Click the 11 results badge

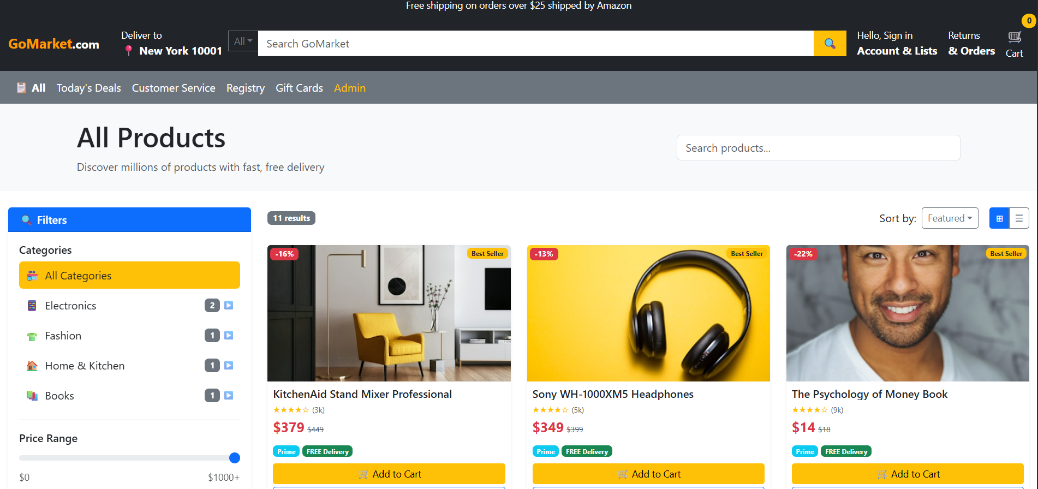pos(291,218)
